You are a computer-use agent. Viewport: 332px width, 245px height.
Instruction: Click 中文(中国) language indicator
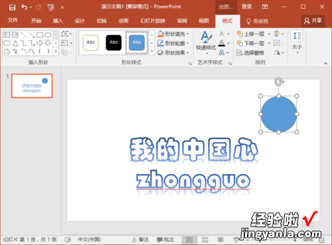click(90, 240)
